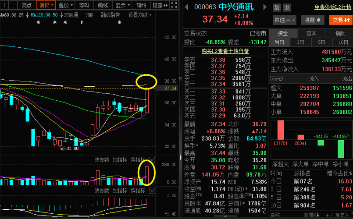Click orange 交易 trade button
The image size is (353, 219).
coord(341,20)
